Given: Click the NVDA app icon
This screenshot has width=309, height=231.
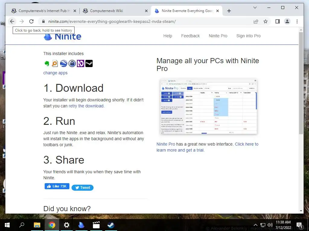Looking at the screenshot, I should tap(80, 63).
